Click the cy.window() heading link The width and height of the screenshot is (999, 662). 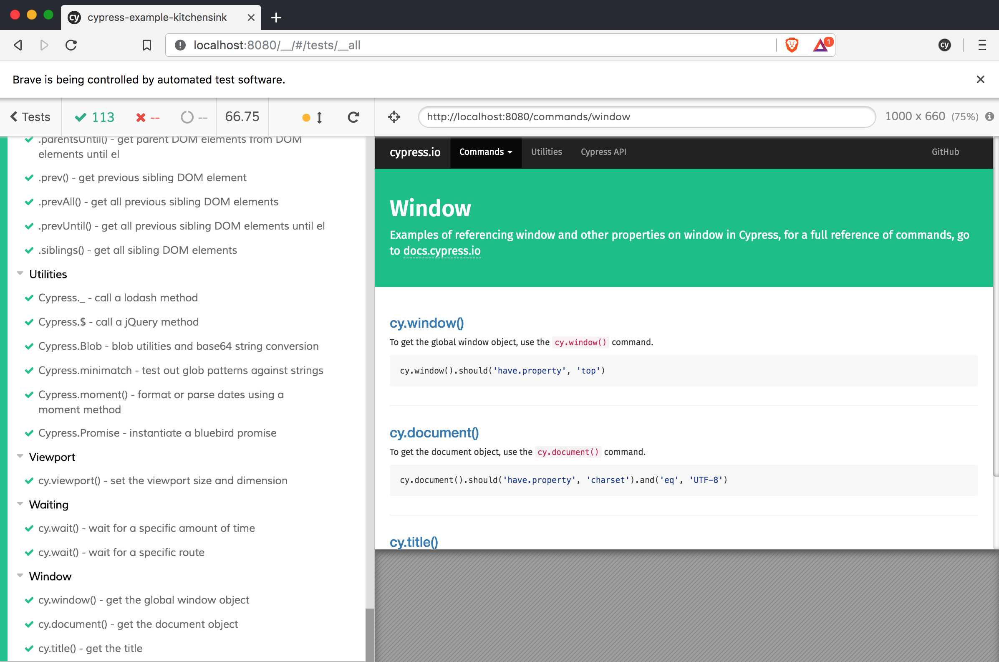pos(427,323)
